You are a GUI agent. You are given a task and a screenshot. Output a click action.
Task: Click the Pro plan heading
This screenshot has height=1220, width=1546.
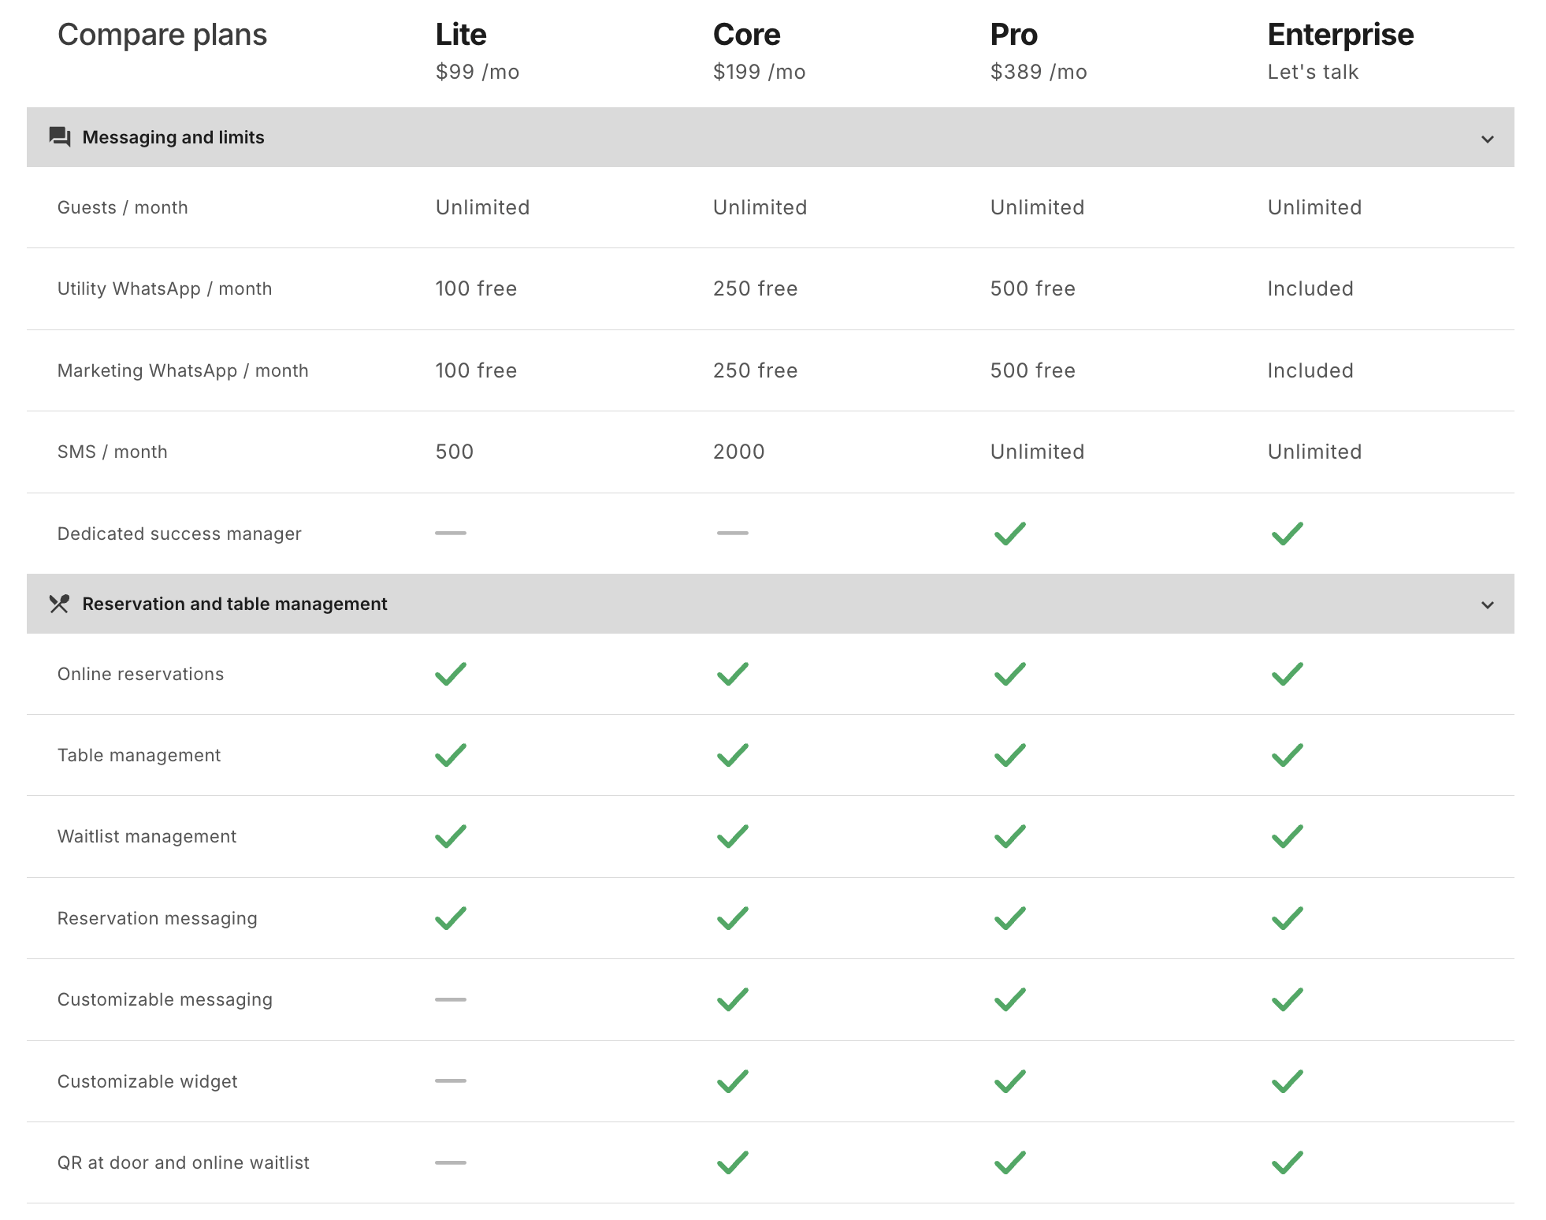point(1013,35)
